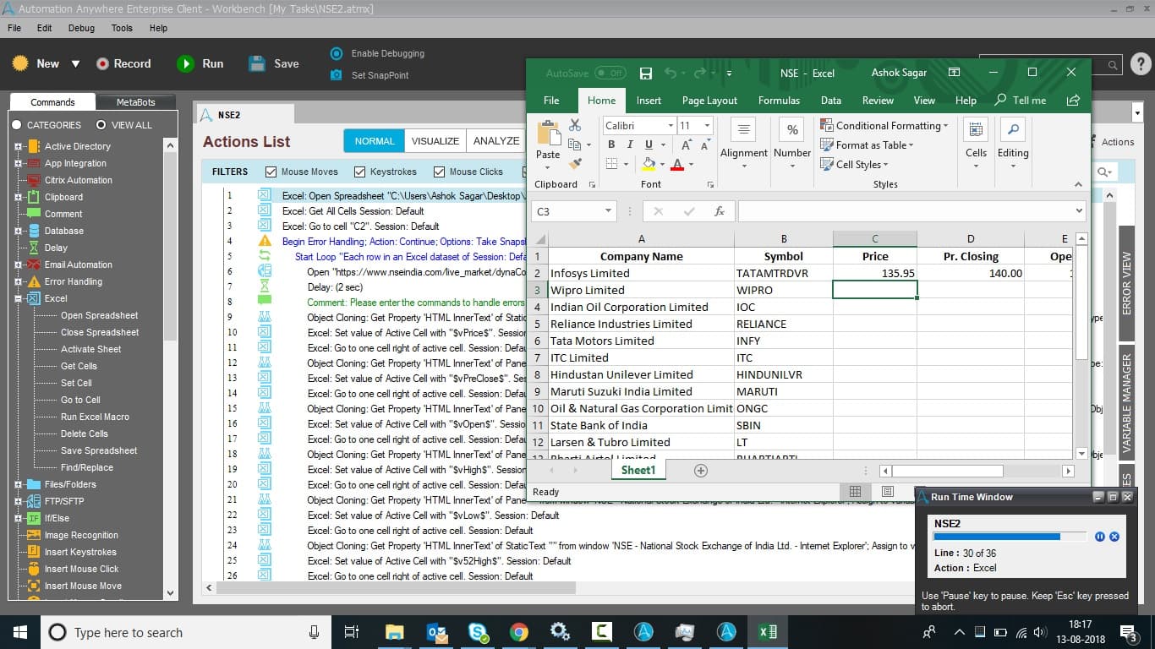
Task: Click the Tell me search in Excel
Action: click(1021, 100)
